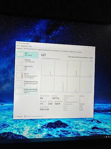Click the first top-row logical processor graph
Viewport: 111px width, 149px height.
(x=48, y=67)
